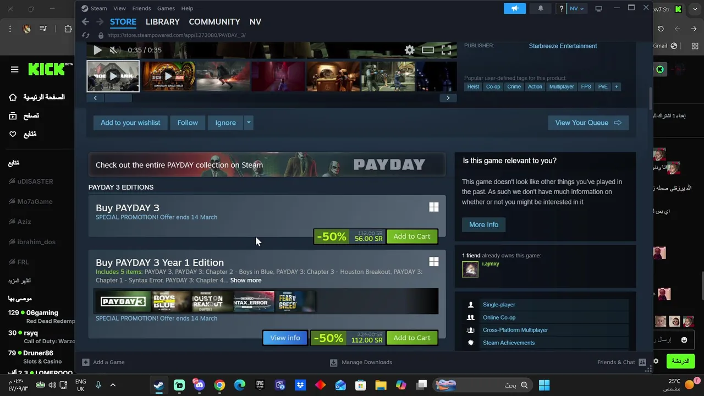704x396 pixels.
Task: Open the 06gaming recommended channel on Kick
Action: pyautogui.click(x=41, y=316)
